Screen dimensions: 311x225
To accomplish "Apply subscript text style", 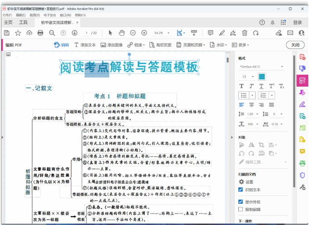I will click(281, 86).
